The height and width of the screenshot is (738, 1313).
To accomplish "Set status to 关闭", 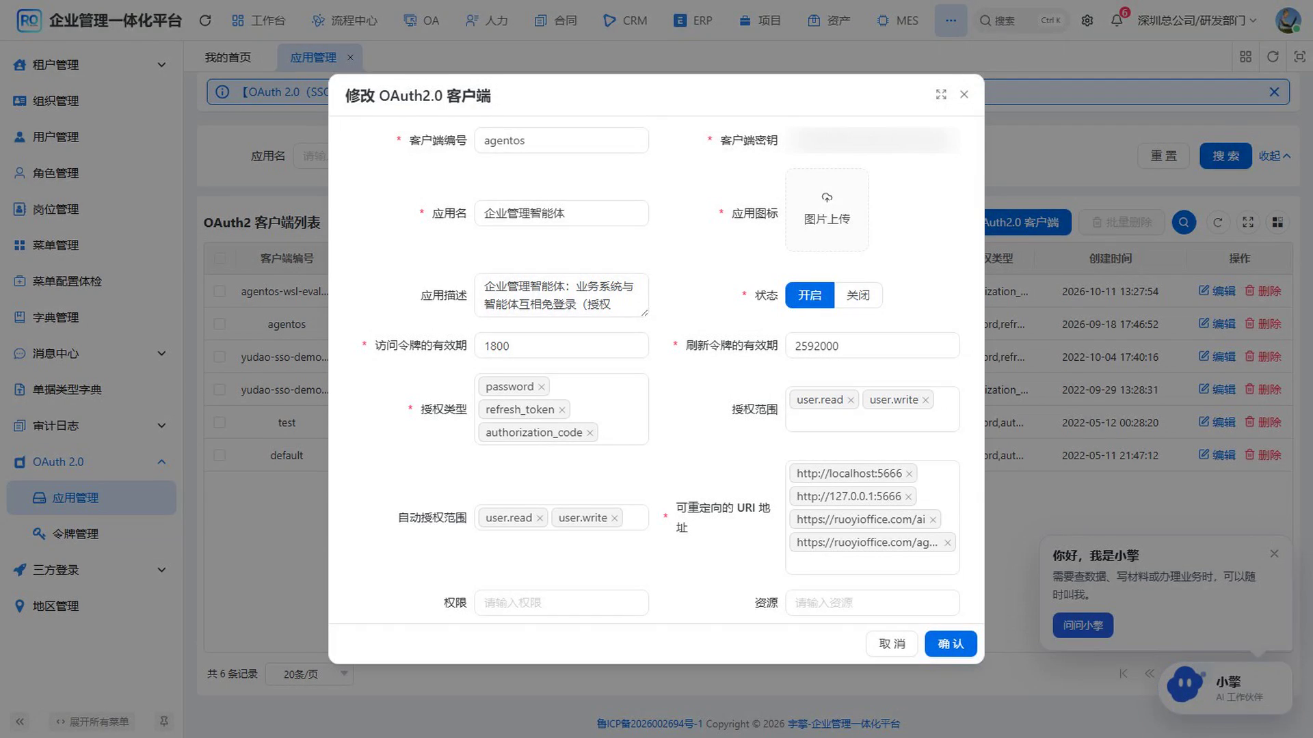I will point(858,295).
